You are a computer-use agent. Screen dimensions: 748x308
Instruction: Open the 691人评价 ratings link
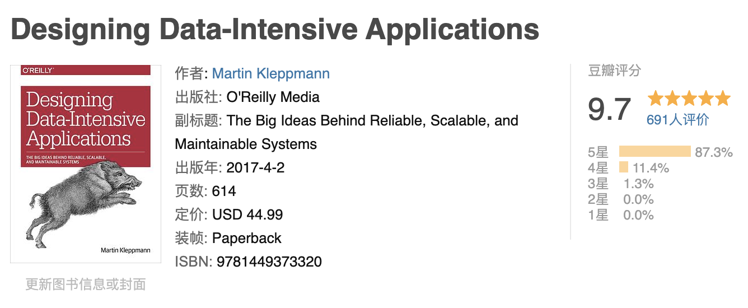coord(677,119)
